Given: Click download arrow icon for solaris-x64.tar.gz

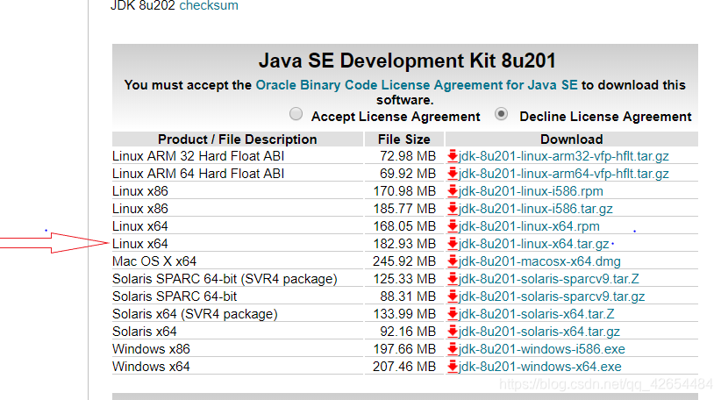Looking at the screenshot, I should click(x=453, y=332).
